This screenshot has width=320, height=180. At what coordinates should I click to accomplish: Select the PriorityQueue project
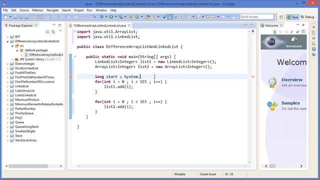[24, 113]
